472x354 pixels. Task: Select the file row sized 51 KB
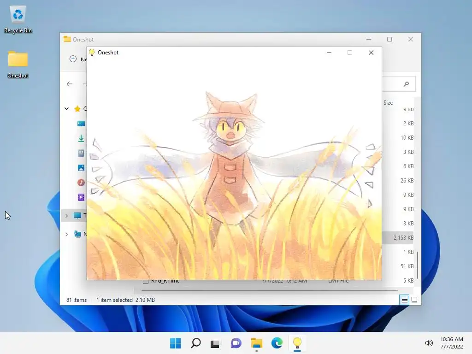point(397,266)
